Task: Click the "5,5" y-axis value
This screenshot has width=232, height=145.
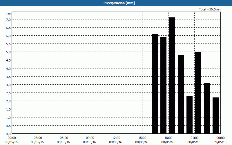Action: pyautogui.click(x=8, y=44)
